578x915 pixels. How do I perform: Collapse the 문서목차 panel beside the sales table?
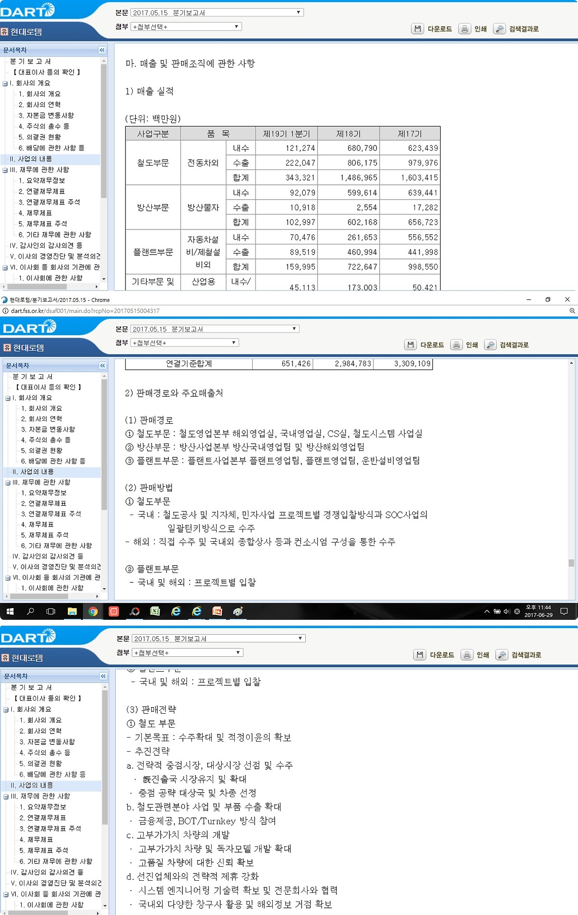(x=102, y=50)
